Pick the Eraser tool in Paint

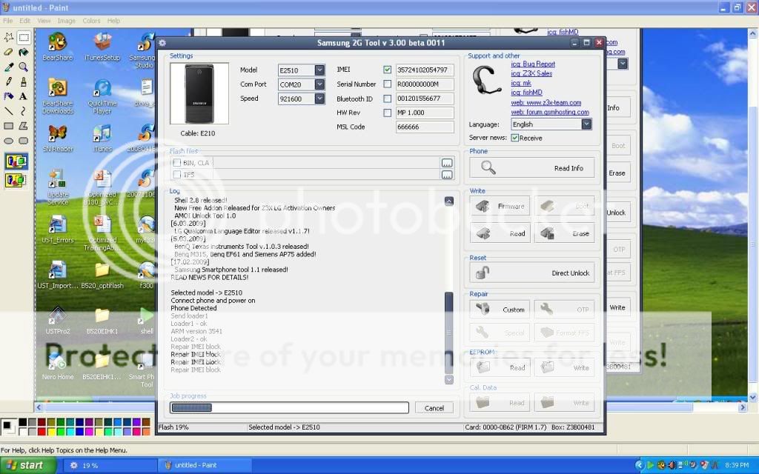[x=9, y=53]
